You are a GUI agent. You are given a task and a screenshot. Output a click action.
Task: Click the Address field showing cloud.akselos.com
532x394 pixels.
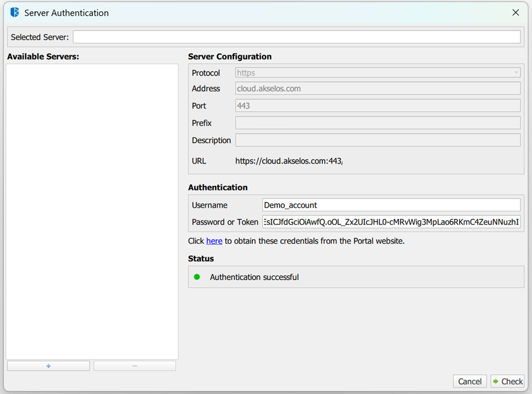[378, 88]
